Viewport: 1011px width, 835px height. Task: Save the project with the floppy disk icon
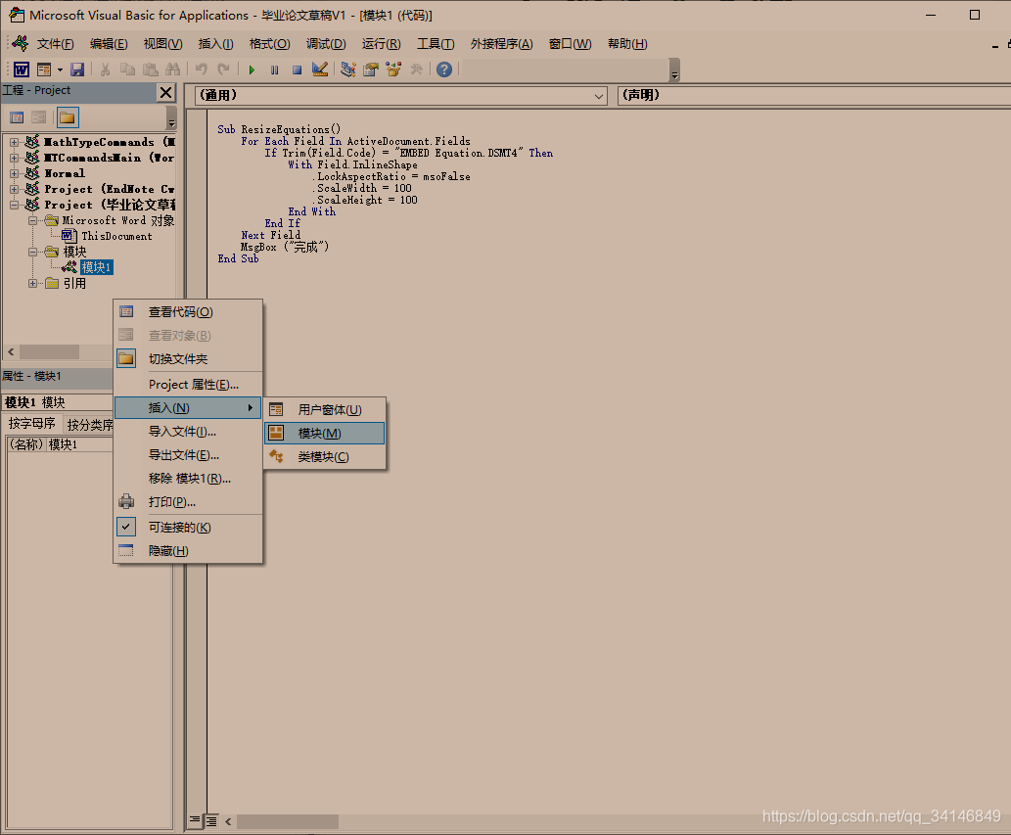[x=77, y=70]
